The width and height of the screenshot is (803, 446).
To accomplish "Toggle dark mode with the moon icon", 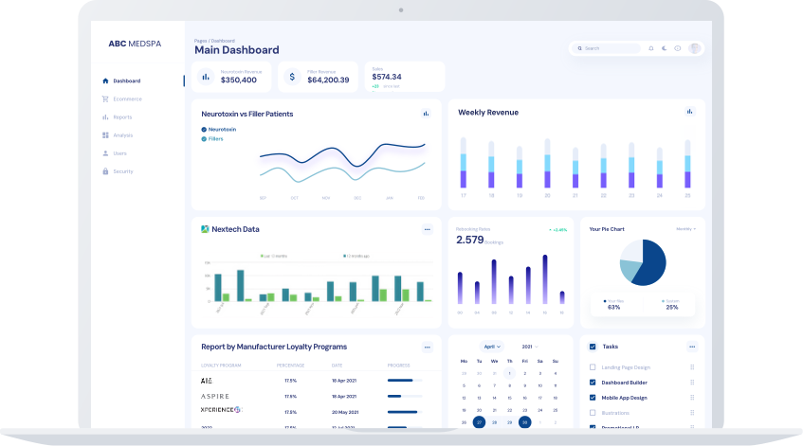I will pos(665,48).
